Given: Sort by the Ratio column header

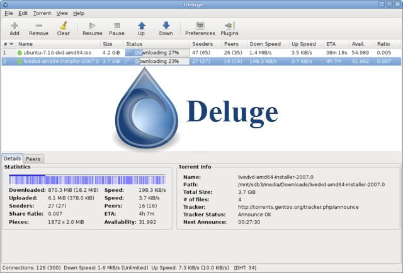Looking at the screenshot, I should [388, 44].
